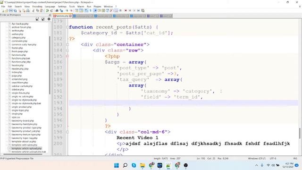Screen dimensions: 302x170
Task: Click workspace panel horizontal scrollbar
Action: click(23, 154)
